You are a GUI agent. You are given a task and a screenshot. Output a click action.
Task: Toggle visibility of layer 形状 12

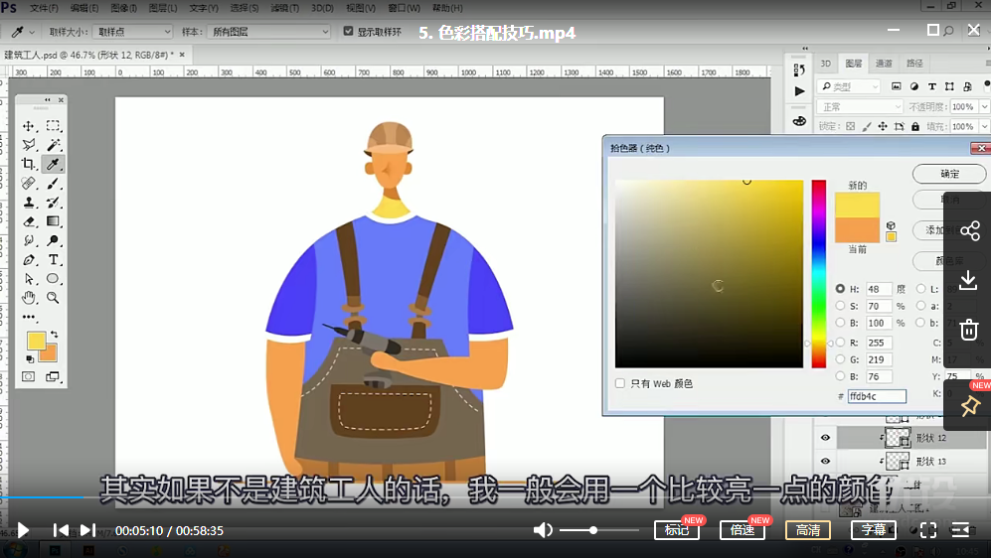tap(825, 438)
